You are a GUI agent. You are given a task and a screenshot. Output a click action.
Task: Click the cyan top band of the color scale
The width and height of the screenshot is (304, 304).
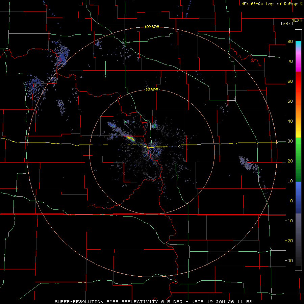pyautogui.click(x=298, y=45)
